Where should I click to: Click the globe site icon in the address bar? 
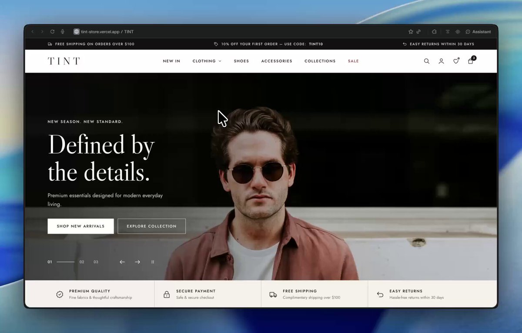pyautogui.click(x=77, y=32)
